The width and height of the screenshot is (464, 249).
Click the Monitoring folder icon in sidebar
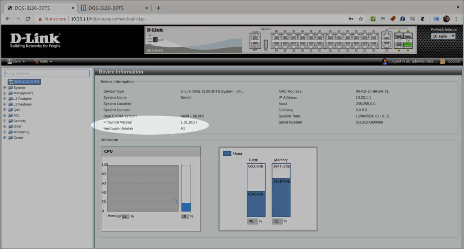tap(11, 132)
